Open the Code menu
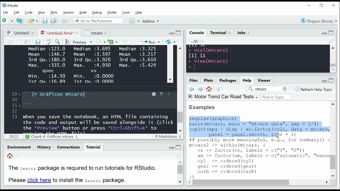This screenshot has width=340, height=191. pyautogui.click(x=29, y=12)
